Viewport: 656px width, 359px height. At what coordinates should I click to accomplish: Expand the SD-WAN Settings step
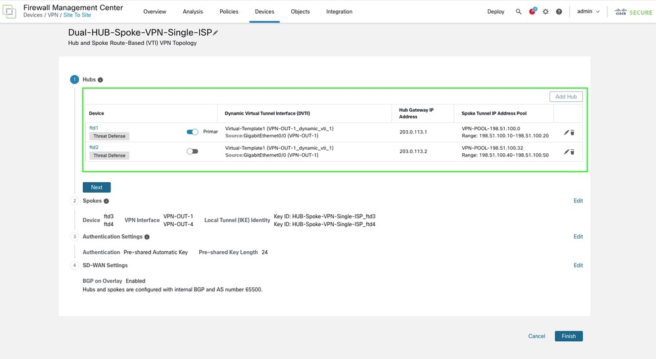click(578, 266)
